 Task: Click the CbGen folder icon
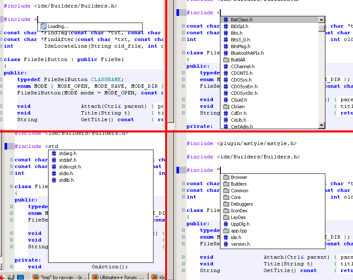click(x=226, y=107)
